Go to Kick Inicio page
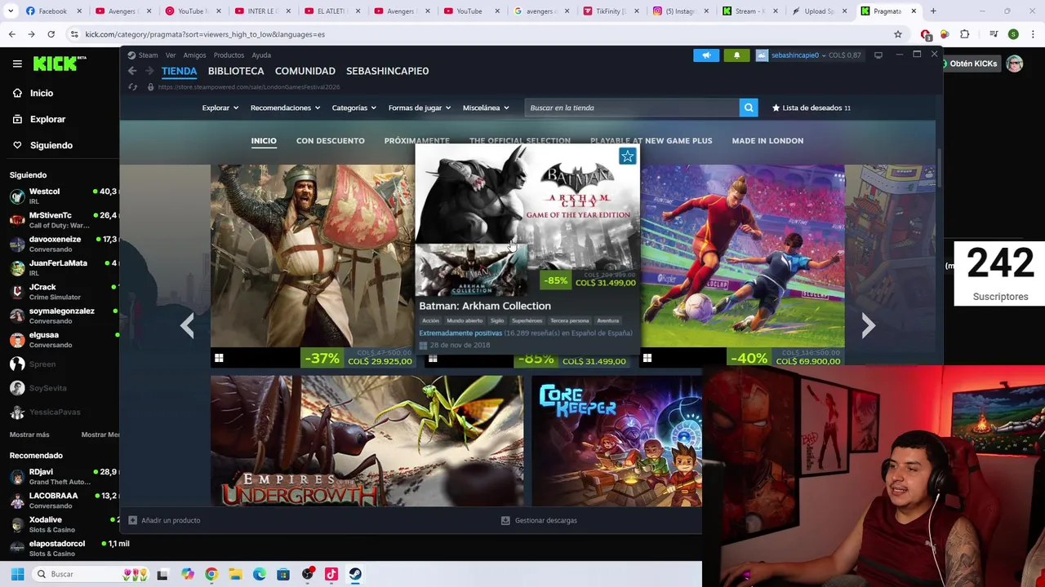This screenshot has width=1045, height=587. (x=41, y=93)
